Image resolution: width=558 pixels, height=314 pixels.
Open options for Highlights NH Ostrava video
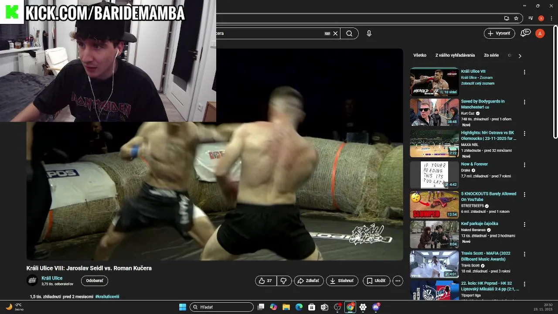524,133
